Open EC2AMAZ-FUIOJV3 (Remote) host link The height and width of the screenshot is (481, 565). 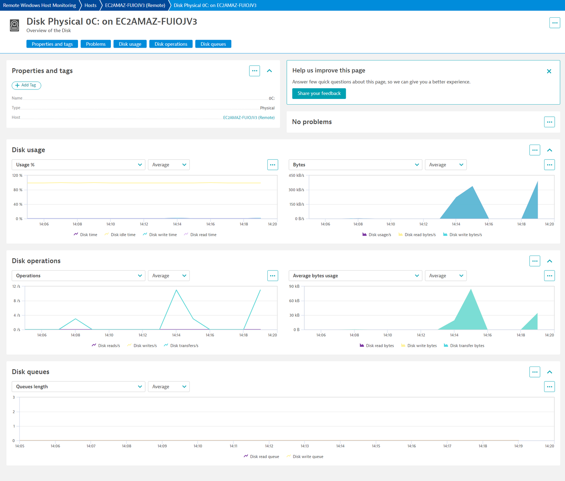[249, 117]
